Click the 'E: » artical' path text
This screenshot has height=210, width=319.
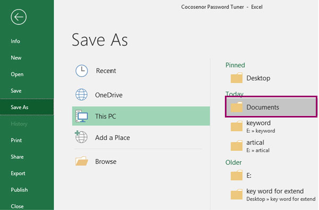tap(258, 150)
